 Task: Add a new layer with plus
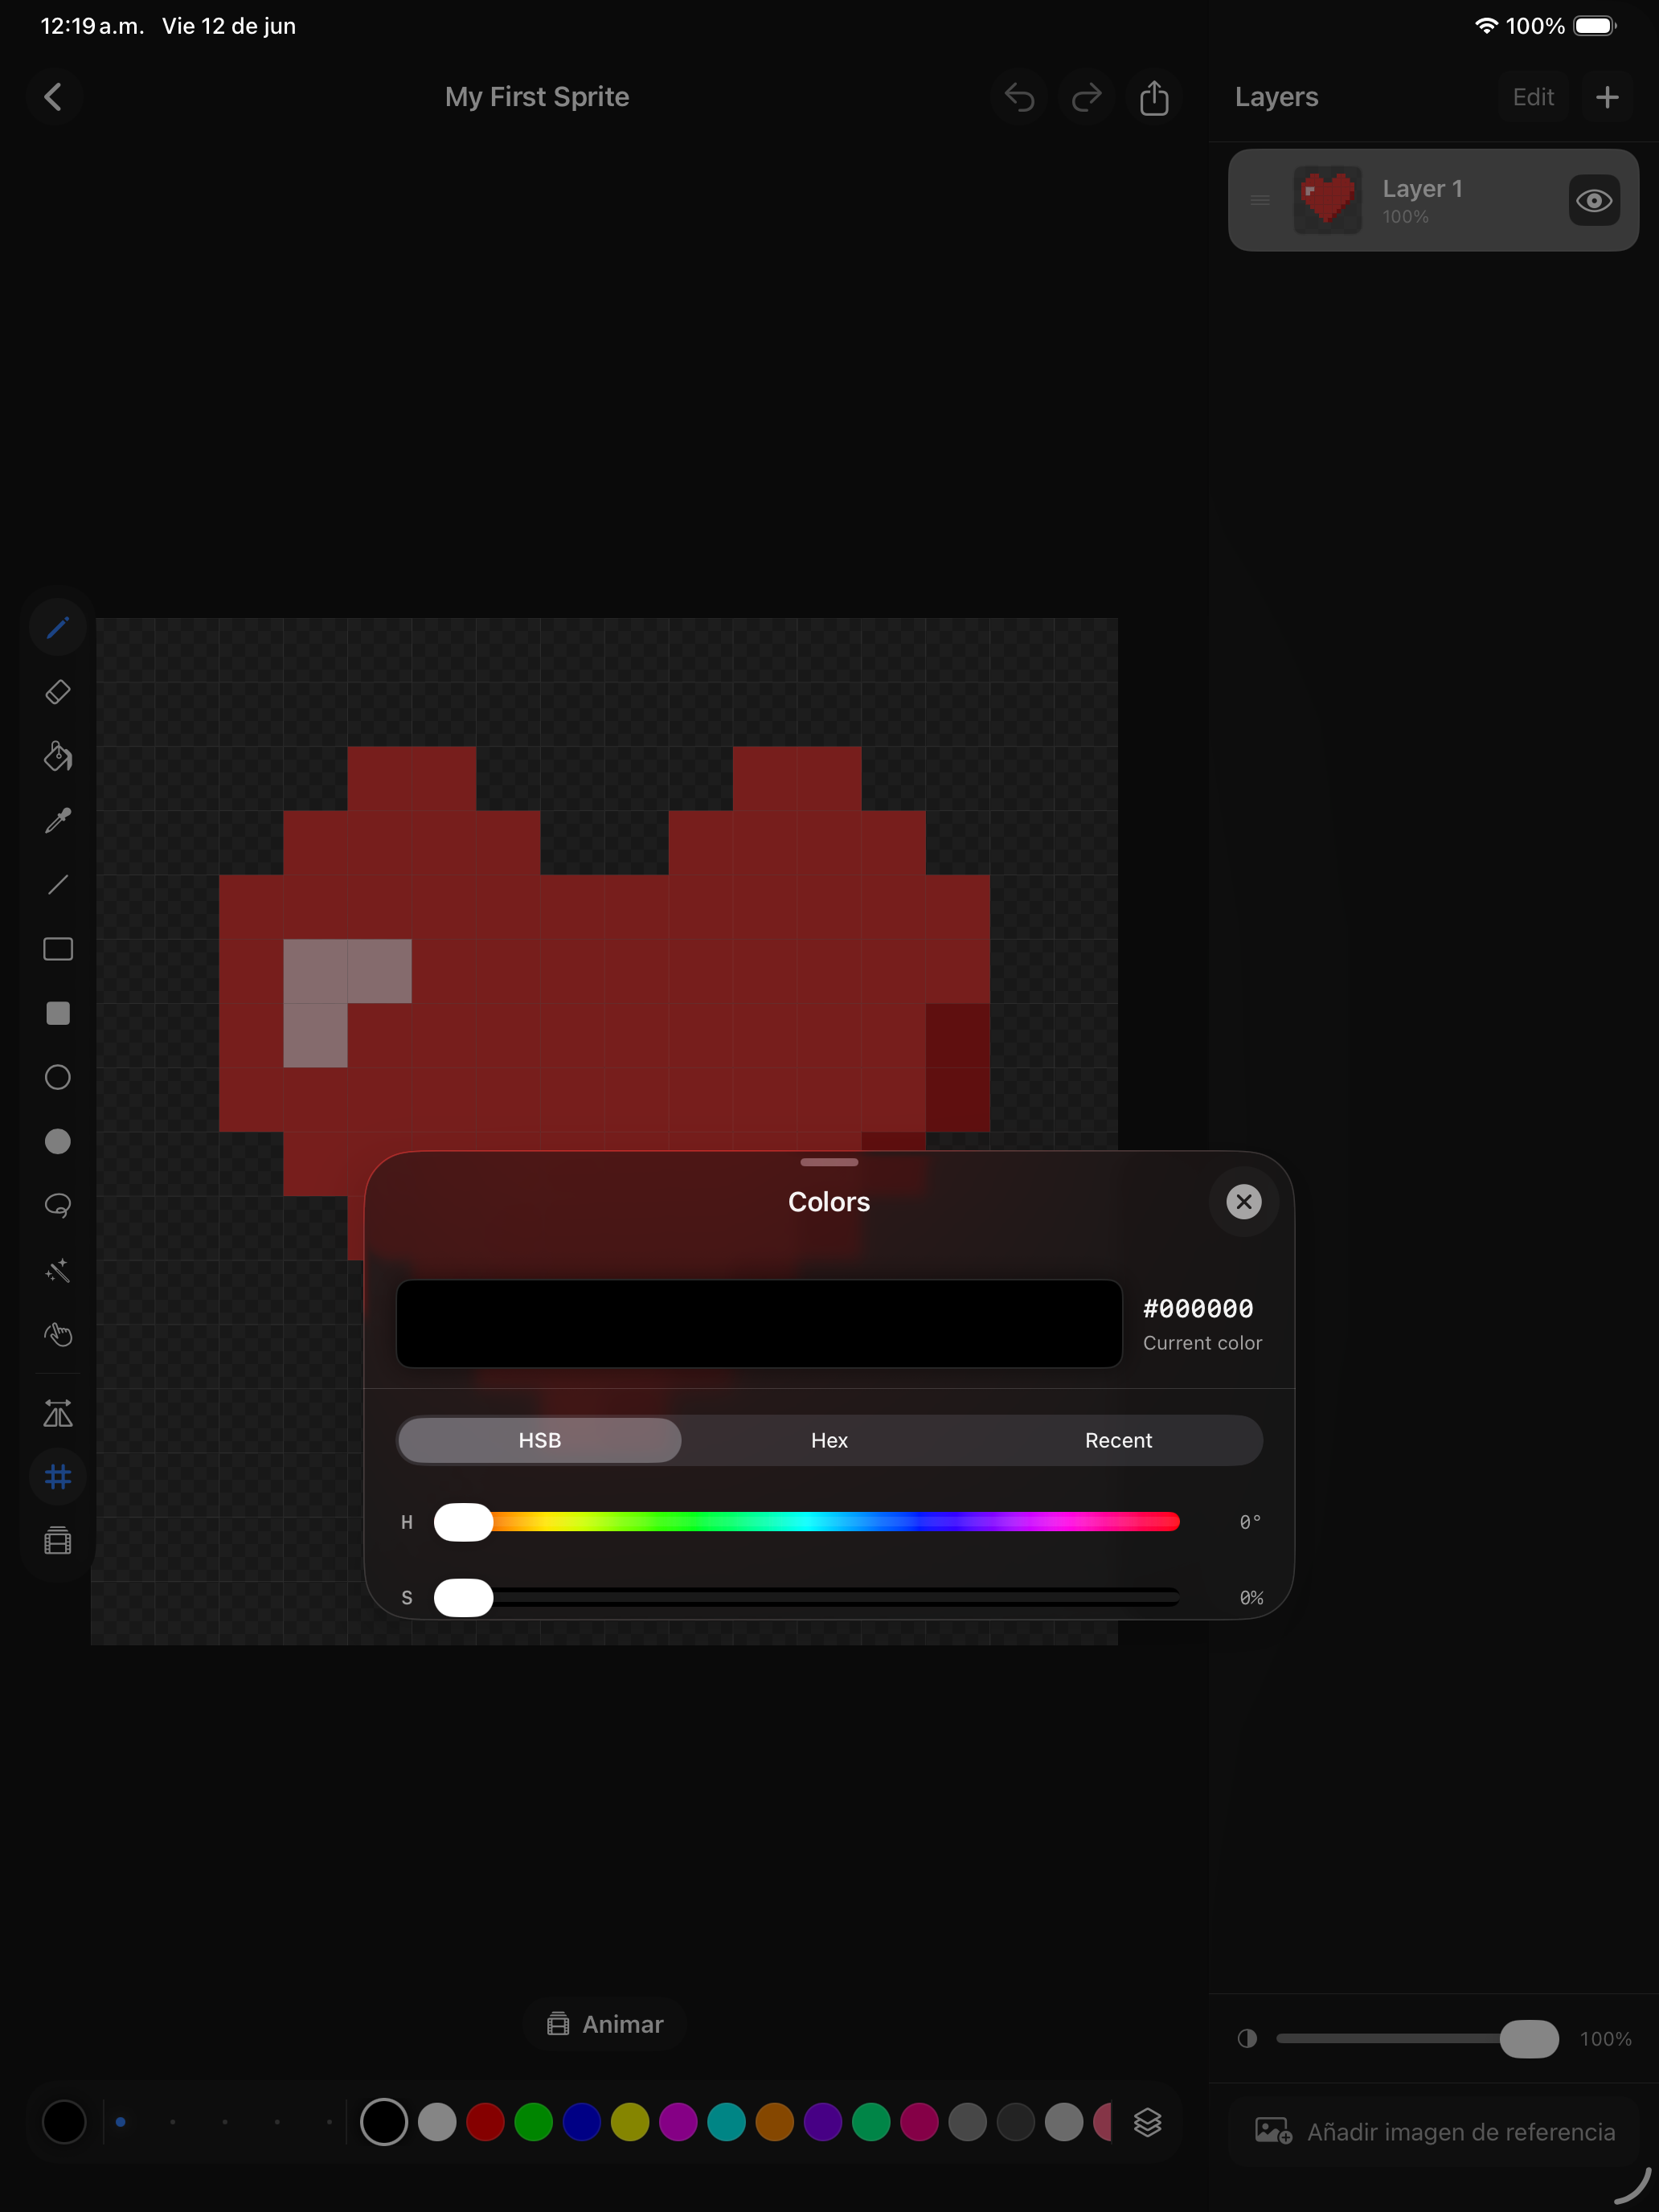[1607, 97]
